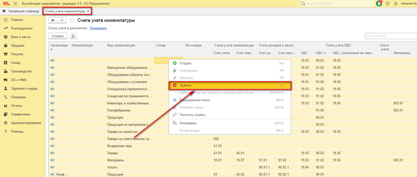Open favorites star in top bar
417x177 pixels.
pyautogui.click(x=396, y=4)
